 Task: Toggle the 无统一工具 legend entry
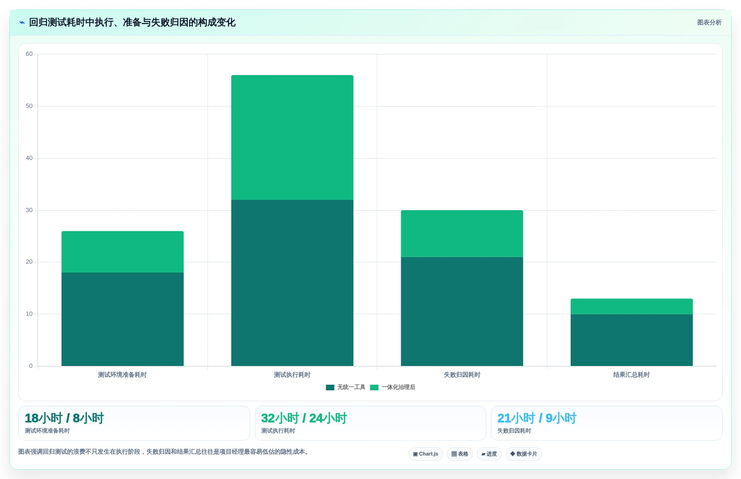(345, 387)
